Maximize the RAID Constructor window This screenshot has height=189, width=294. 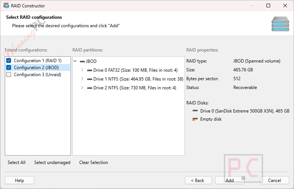(268, 6)
